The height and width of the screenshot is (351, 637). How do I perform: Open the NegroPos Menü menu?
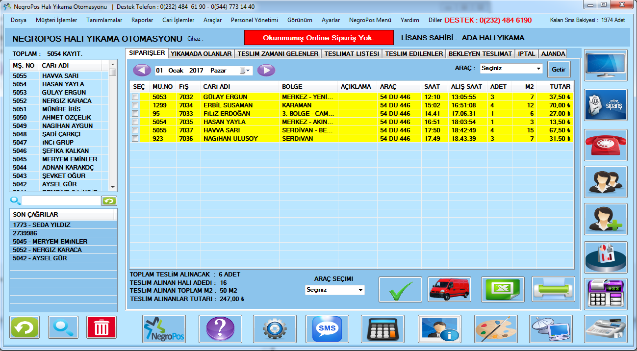tap(370, 20)
